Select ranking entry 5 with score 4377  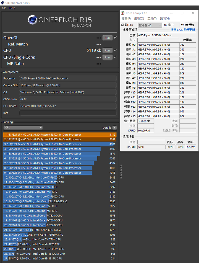point(60,154)
